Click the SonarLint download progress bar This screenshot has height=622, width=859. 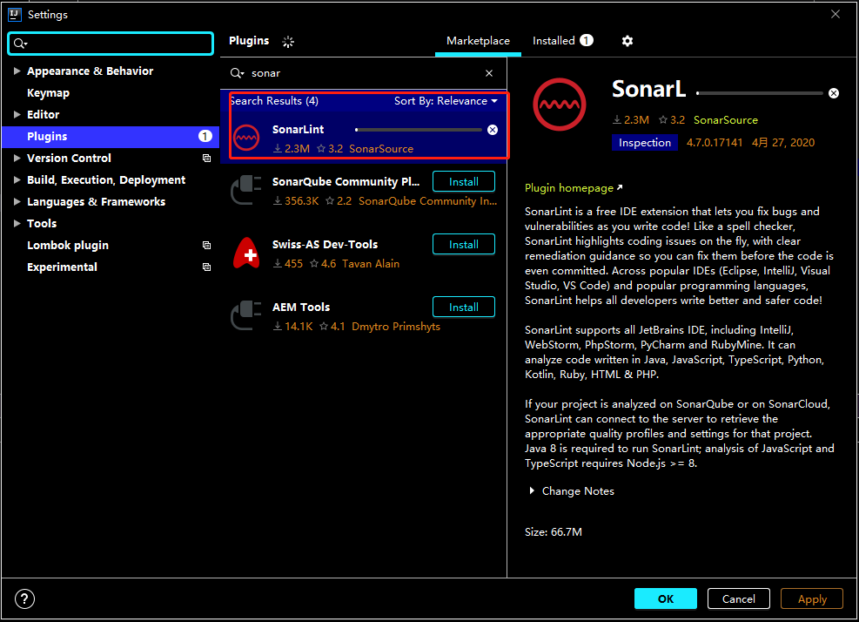click(418, 129)
